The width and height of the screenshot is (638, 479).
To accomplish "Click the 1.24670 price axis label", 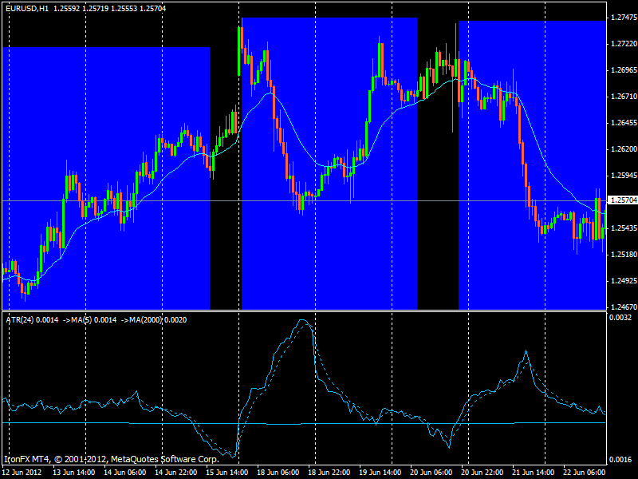I will click(622, 307).
